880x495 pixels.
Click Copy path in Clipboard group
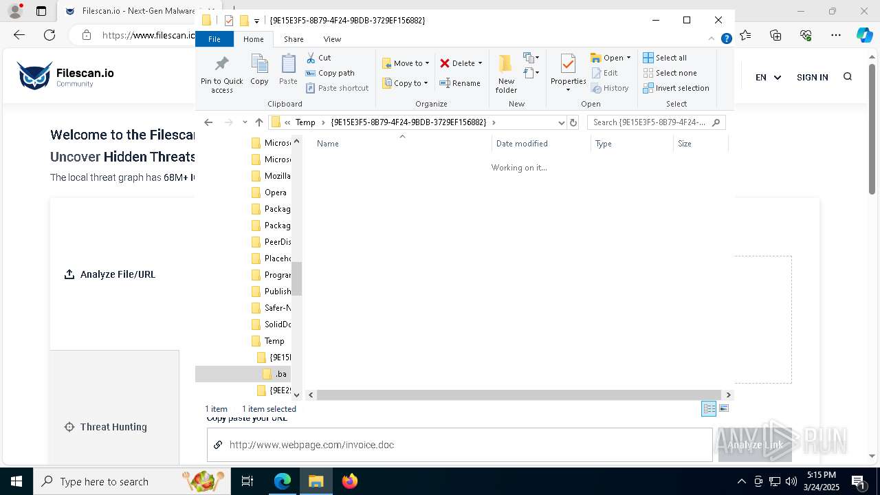pyautogui.click(x=330, y=73)
